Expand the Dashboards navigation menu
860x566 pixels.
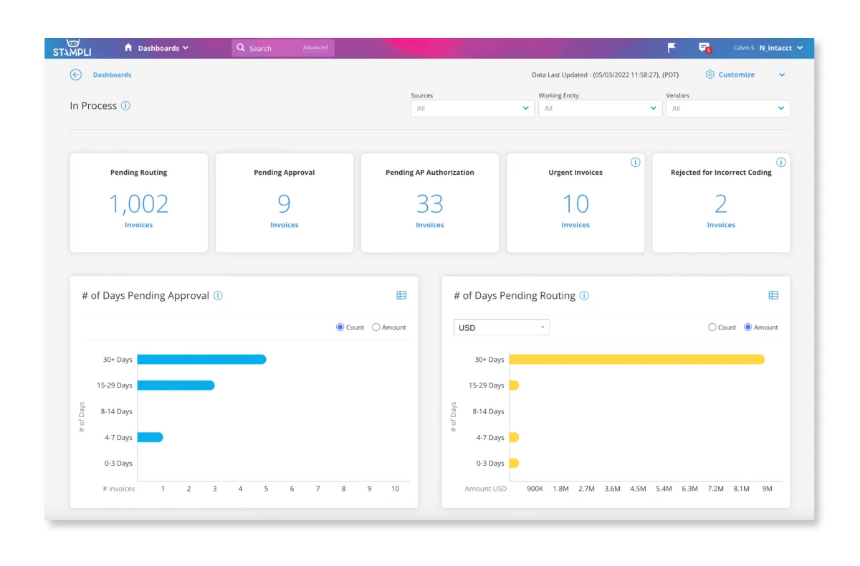(x=162, y=47)
